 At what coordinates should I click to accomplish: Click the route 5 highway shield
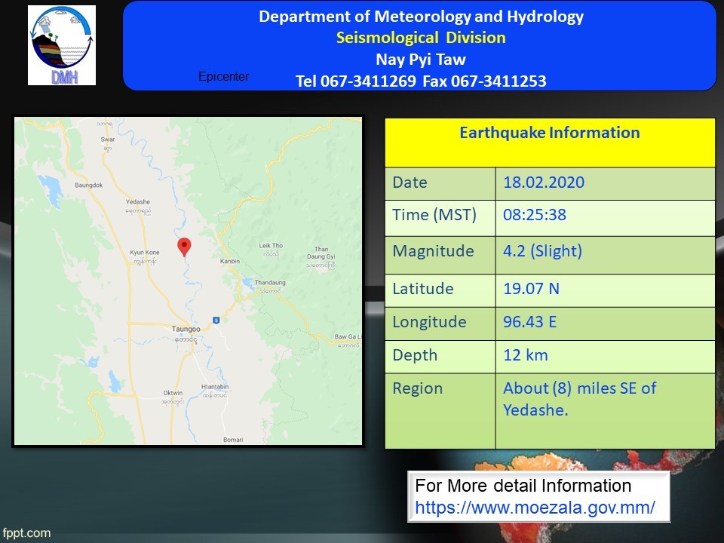click(x=215, y=320)
